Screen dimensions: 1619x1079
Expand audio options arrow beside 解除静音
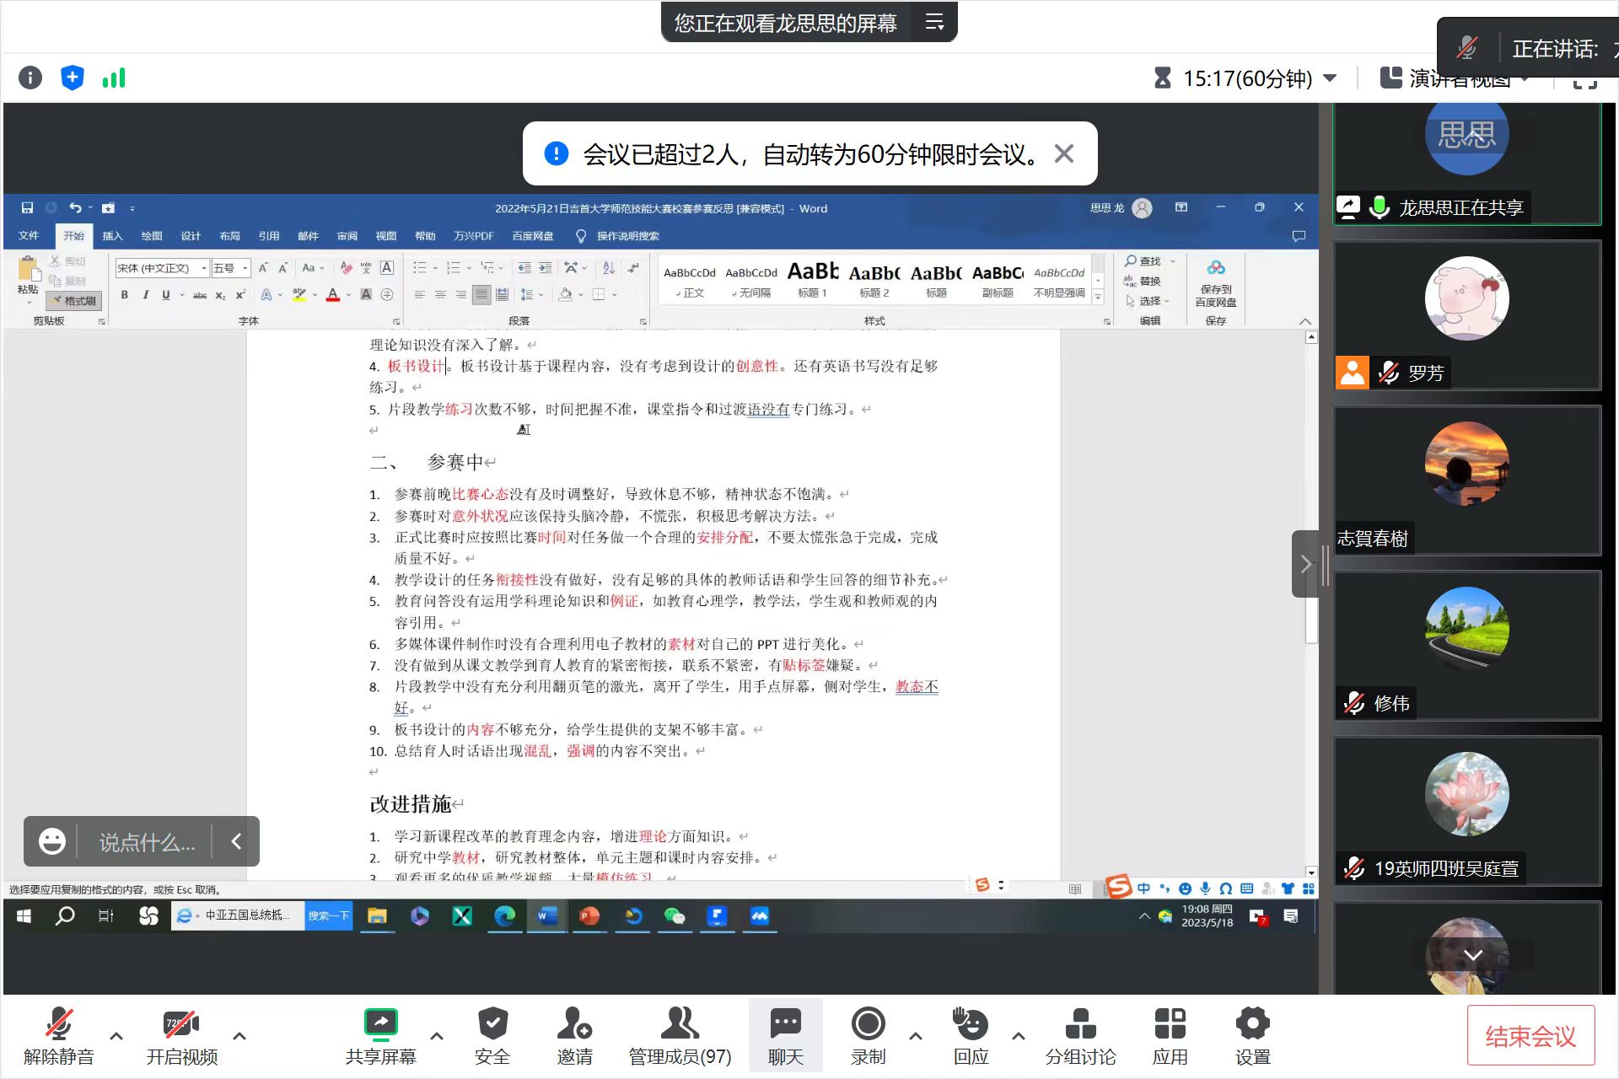(x=116, y=1036)
